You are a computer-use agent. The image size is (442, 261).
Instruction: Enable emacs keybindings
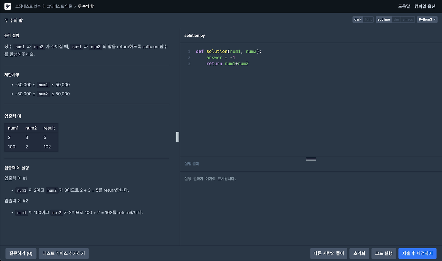(x=407, y=19)
